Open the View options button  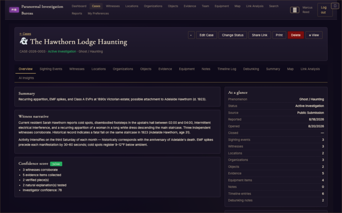coord(314,35)
